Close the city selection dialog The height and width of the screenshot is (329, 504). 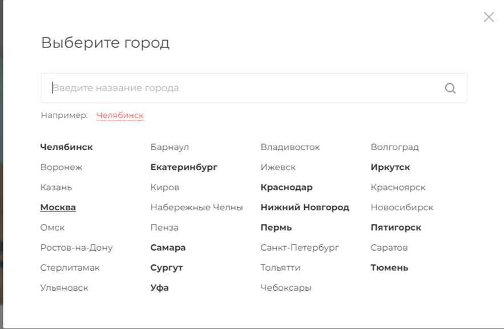pyautogui.click(x=489, y=17)
